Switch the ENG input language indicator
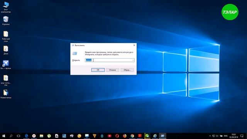Image resolution: width=247 pixels, height=139 pixels. tap(225, 136)
